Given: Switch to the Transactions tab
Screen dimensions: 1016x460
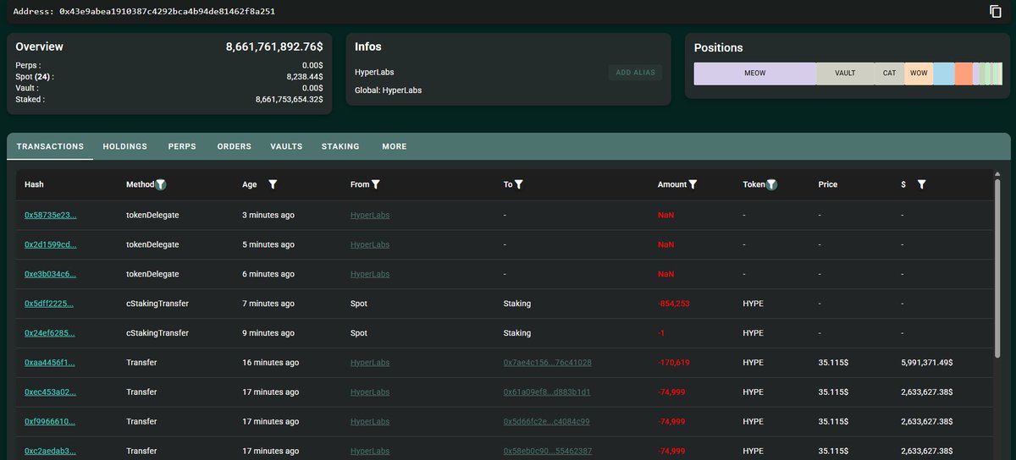Looking at the screenshot, I should pos(50,146).
